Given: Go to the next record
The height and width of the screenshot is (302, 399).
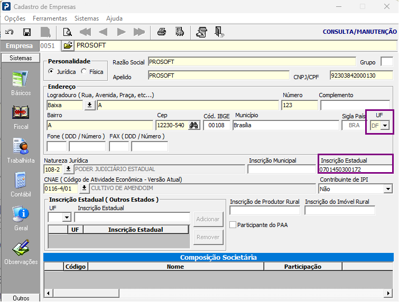Looking at the screenshot, I should [121, 32].
